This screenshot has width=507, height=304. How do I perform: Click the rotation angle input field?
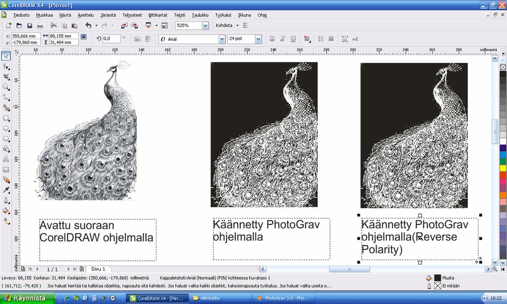[x=112, y=39]
